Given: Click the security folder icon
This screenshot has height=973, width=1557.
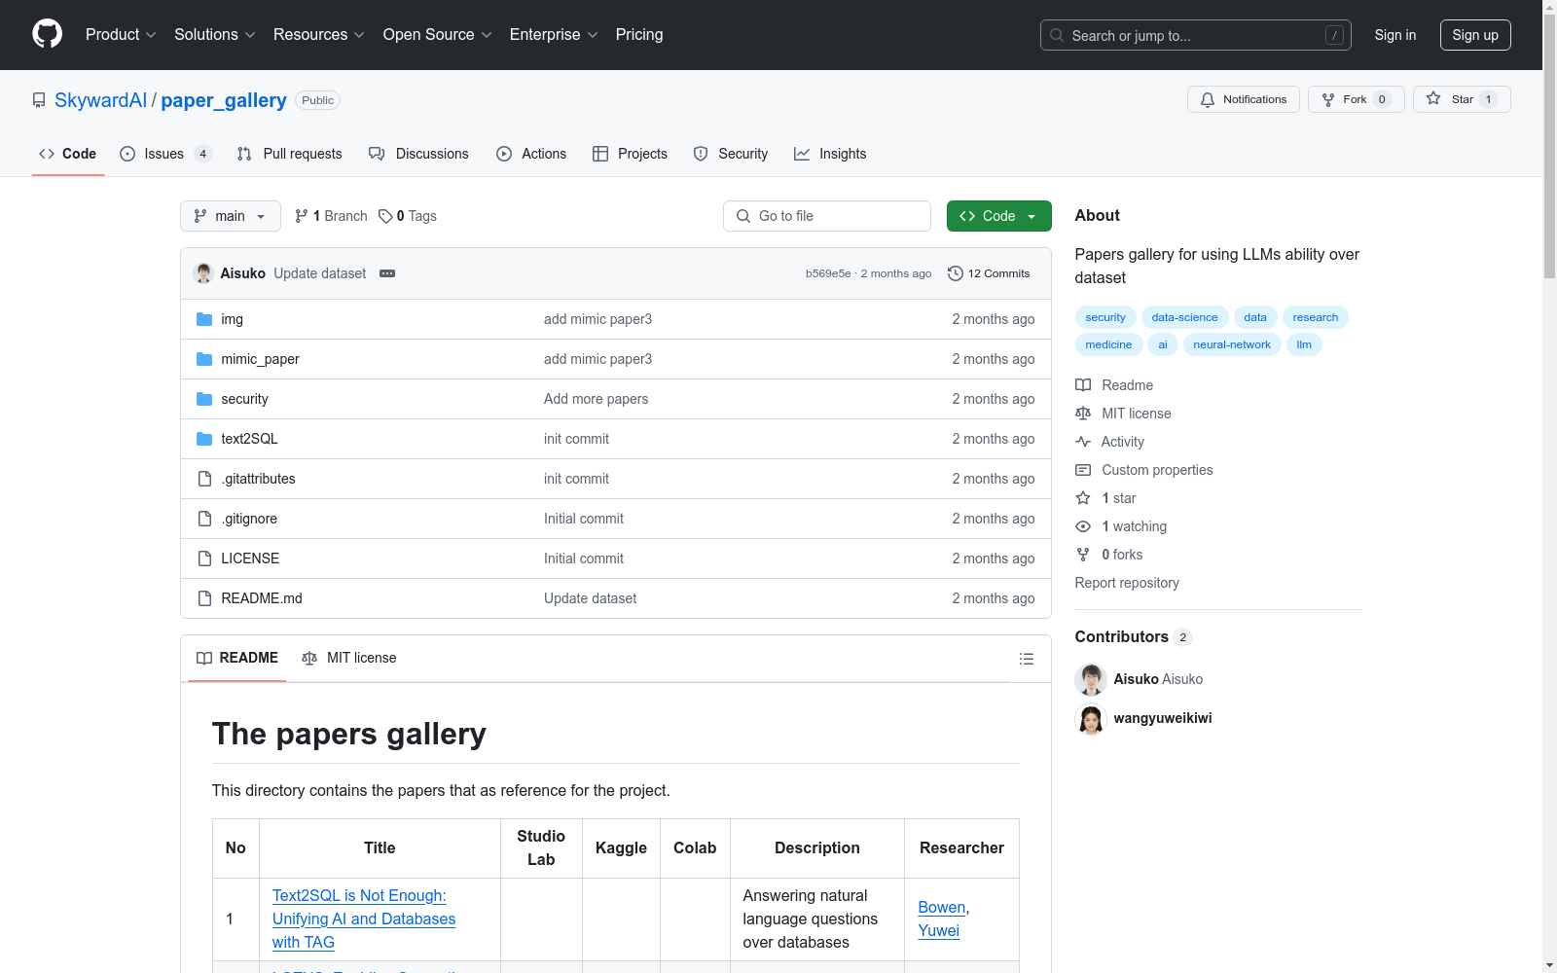Looking at the screenshot, I should pyautogui.click(x=204, y=399).
